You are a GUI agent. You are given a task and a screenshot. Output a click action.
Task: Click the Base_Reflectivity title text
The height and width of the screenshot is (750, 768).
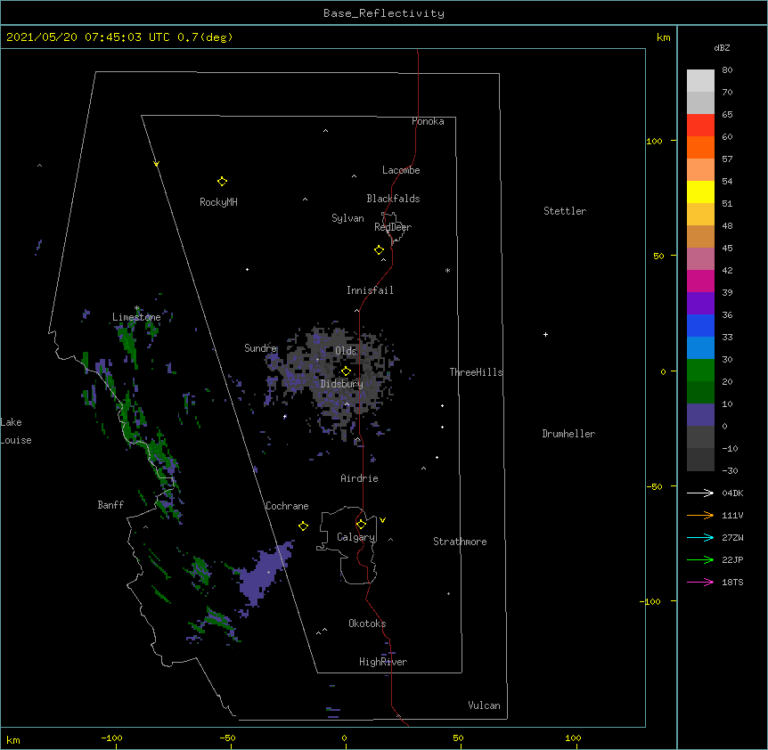click(384, 13)
